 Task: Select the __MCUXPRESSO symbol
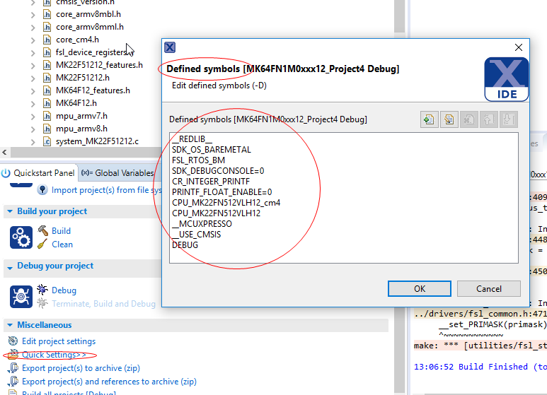pyautogui.click(x=202, y=224)
